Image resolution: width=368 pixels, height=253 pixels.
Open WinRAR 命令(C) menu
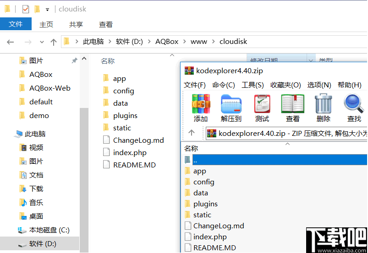[x=224, y=85]
